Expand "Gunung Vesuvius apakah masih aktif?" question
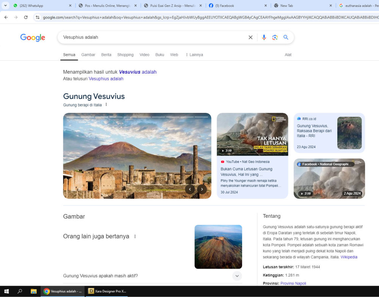This screenshot has height=297, width=379. 237,276
